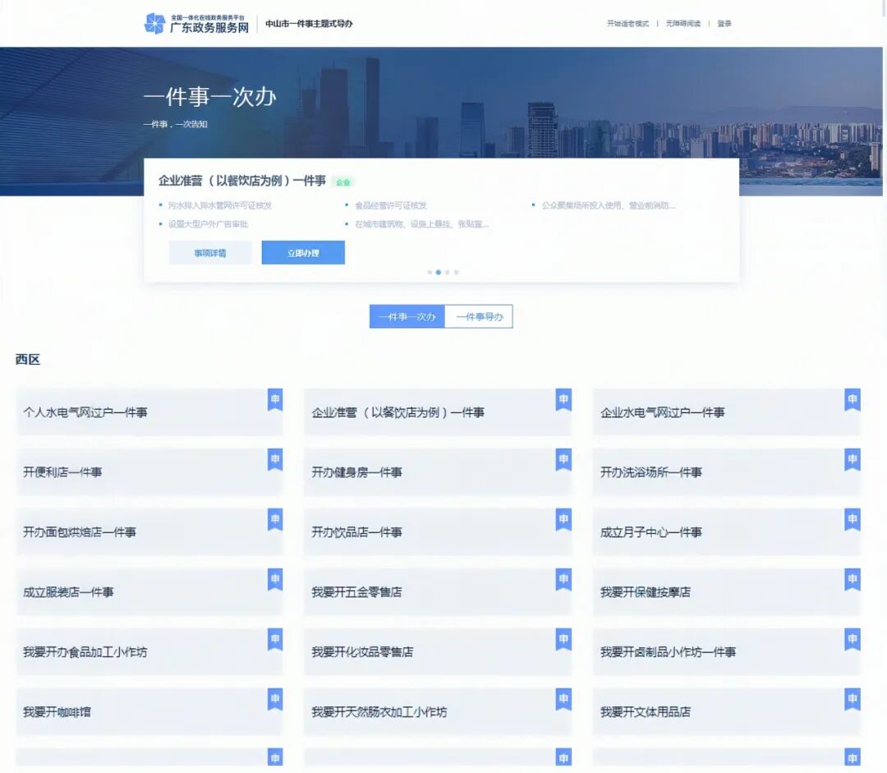Screen dimensions: 887x773
Task: Click the 申 icon on 我要开化妆品零售店
Action: (563, 638)
